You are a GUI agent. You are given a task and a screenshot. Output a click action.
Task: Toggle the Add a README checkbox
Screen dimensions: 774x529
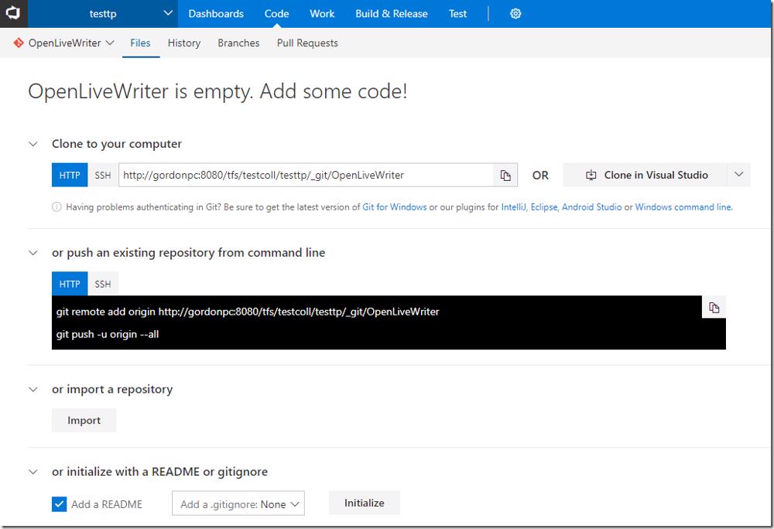coord(60,503)
